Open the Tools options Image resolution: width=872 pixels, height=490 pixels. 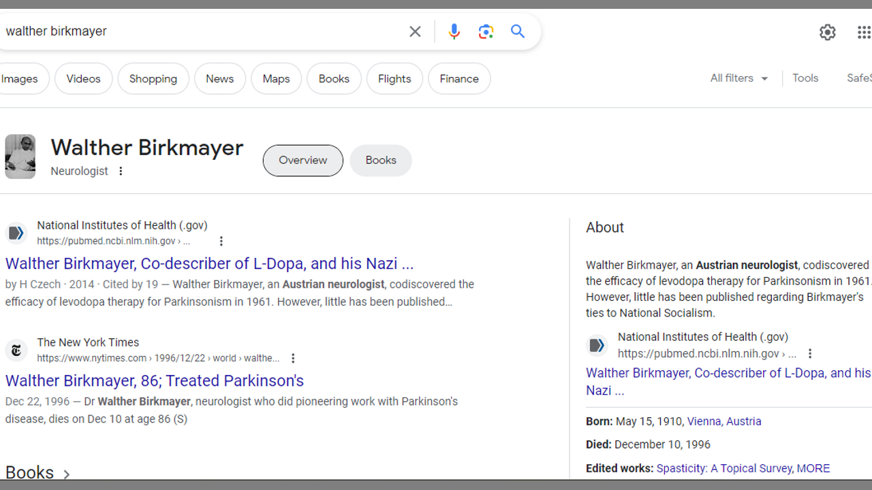point(805,78)
